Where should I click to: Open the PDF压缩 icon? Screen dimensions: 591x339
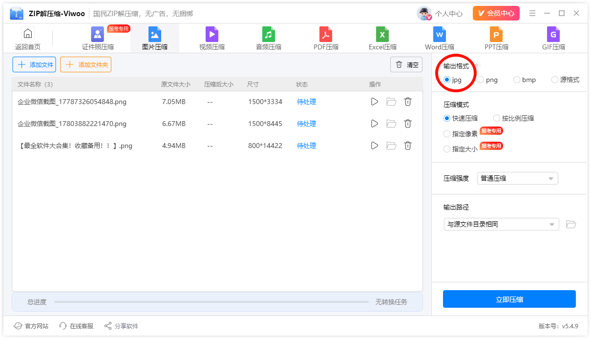click(x=326, y=35)
